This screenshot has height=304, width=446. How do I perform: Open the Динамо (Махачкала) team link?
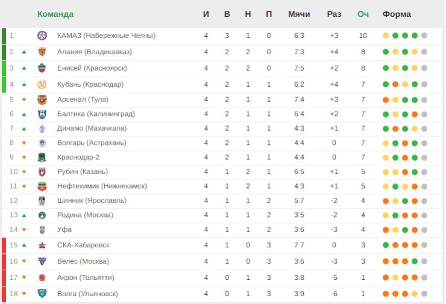[x=92, y=128]
